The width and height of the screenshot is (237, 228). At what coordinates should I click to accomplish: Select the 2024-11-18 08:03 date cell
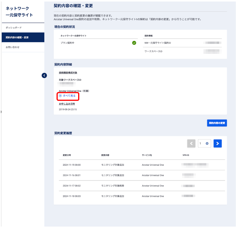click(72, 196)
